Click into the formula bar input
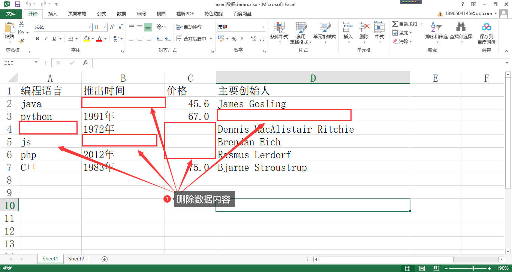 click(x=299, y=63)
